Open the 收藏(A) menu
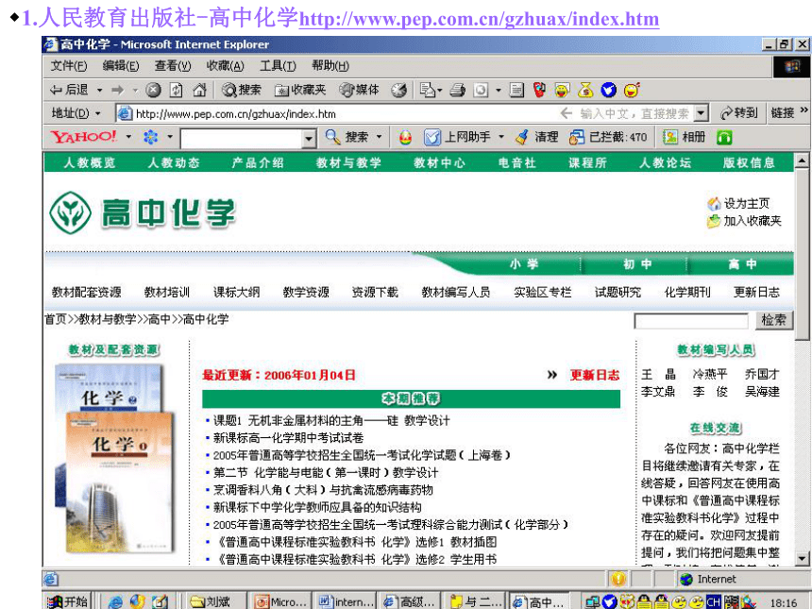 [226, 66]
